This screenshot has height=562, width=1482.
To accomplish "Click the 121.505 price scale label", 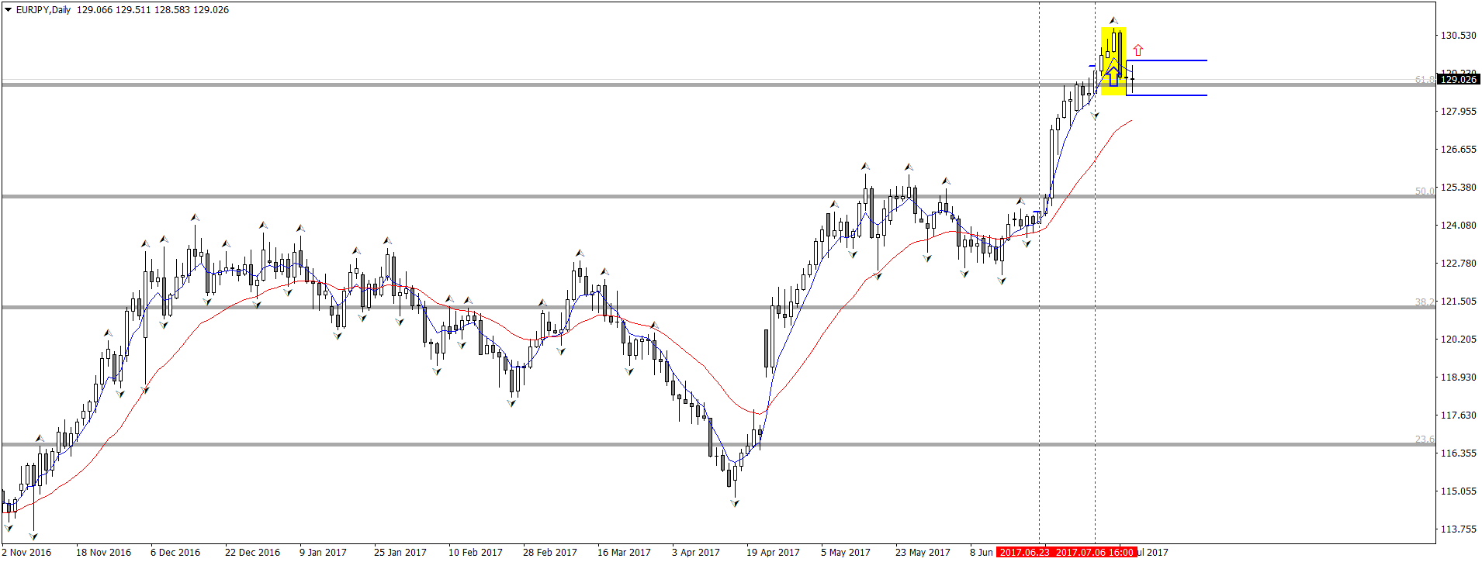I will 1458,302.
